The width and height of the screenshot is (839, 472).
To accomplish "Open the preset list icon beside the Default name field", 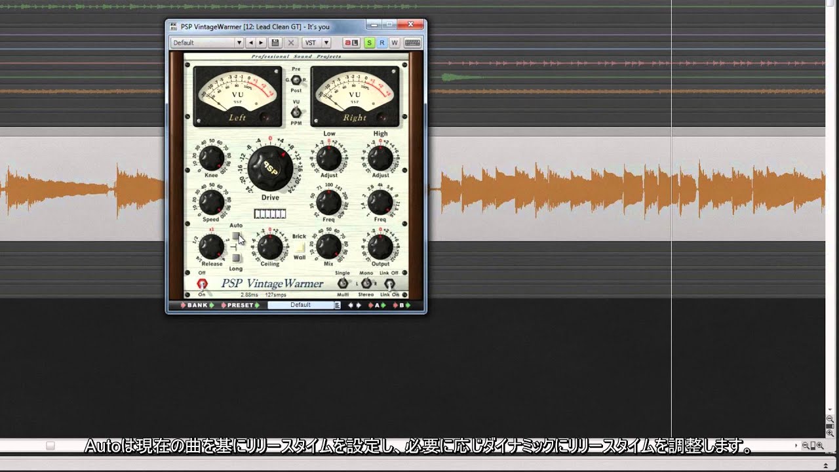I will [x=338, y=305].
